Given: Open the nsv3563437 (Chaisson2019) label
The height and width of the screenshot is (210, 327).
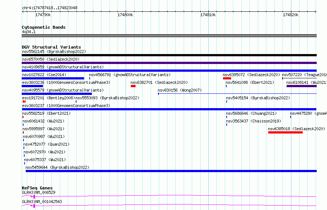Looking at the screenshot, I should click(x=254, y=121).
